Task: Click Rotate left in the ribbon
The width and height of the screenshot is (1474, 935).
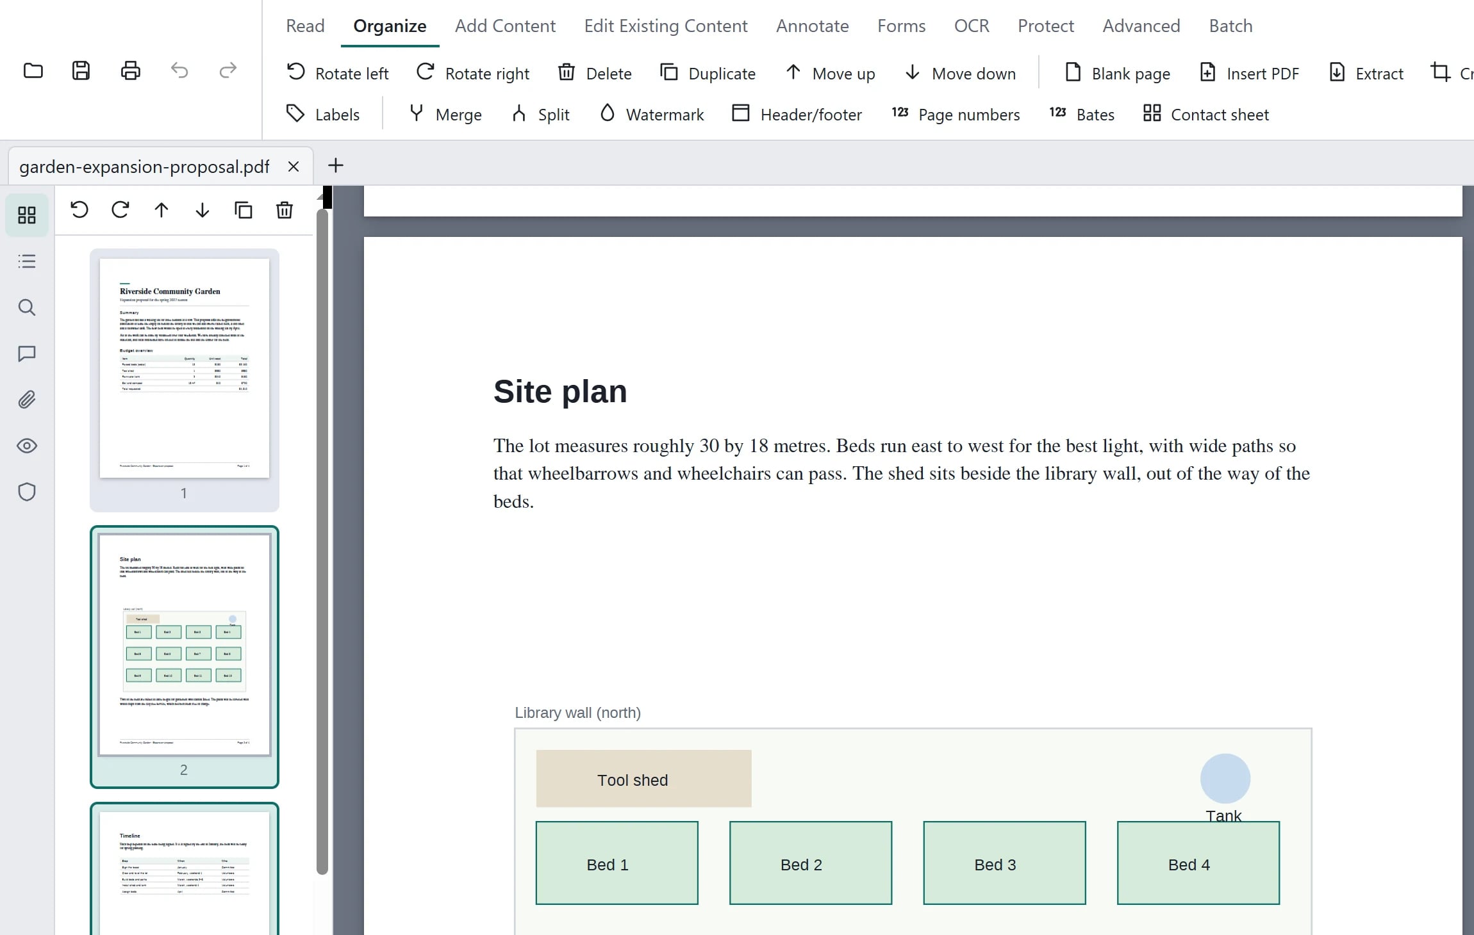Action: (337, 73)
